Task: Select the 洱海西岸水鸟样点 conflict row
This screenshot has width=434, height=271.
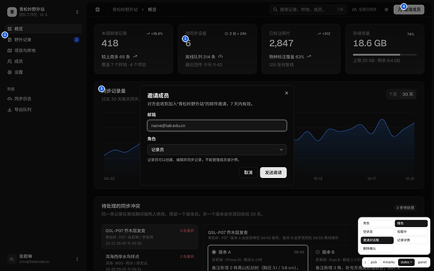Action: pyautogui.click(x=150, y=262)
